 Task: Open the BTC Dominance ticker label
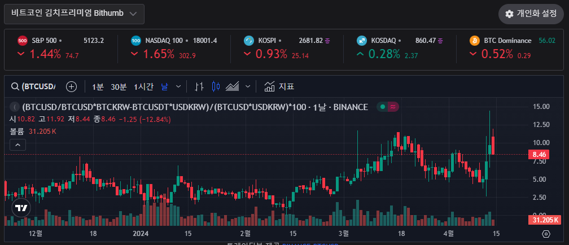point(507,41)
